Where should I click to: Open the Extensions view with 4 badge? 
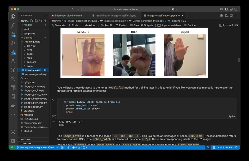point(13,52)
